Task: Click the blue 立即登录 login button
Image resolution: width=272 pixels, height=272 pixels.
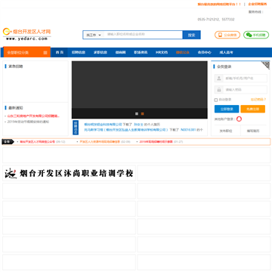Action: tap(227, 109)
